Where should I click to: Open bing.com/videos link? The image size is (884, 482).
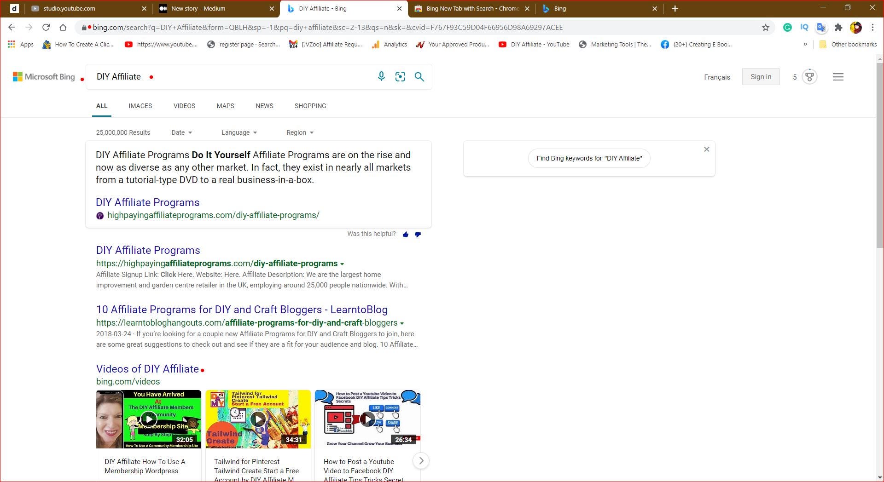128,381
